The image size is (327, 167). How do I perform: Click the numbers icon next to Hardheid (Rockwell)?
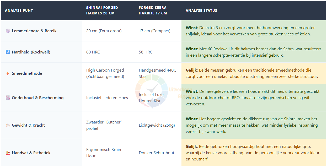click(x=8, y=52)
